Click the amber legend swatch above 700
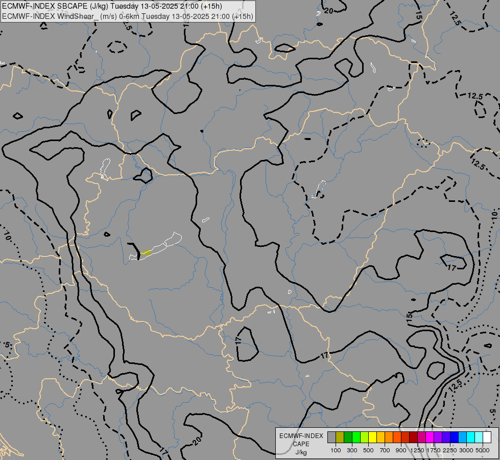The image size is (500, 460). (380, 438)
